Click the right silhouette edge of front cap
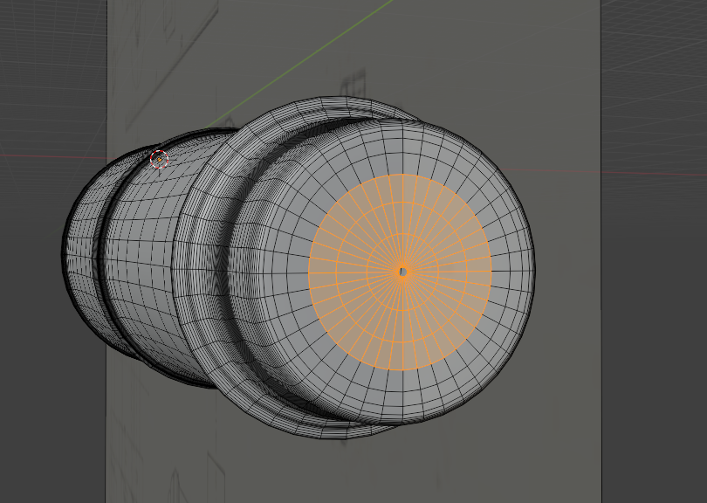Image resolution: width=707 pixels, height=503 pixels. tap(533, 271)
